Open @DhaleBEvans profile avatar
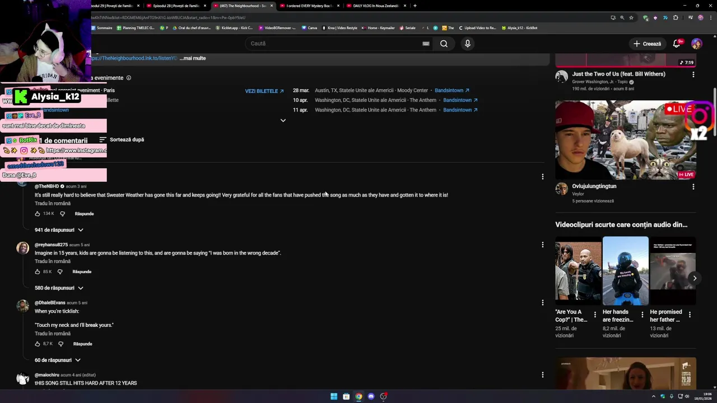Viewport: 717px width, 403px height. pos(22,306)
